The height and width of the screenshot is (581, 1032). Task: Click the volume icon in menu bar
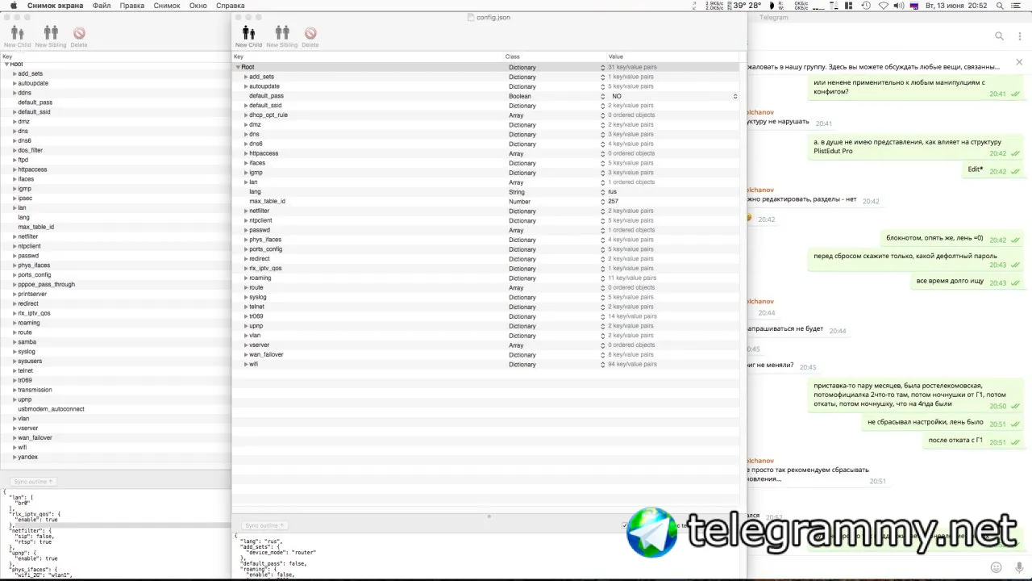click(x=899, y=6)
